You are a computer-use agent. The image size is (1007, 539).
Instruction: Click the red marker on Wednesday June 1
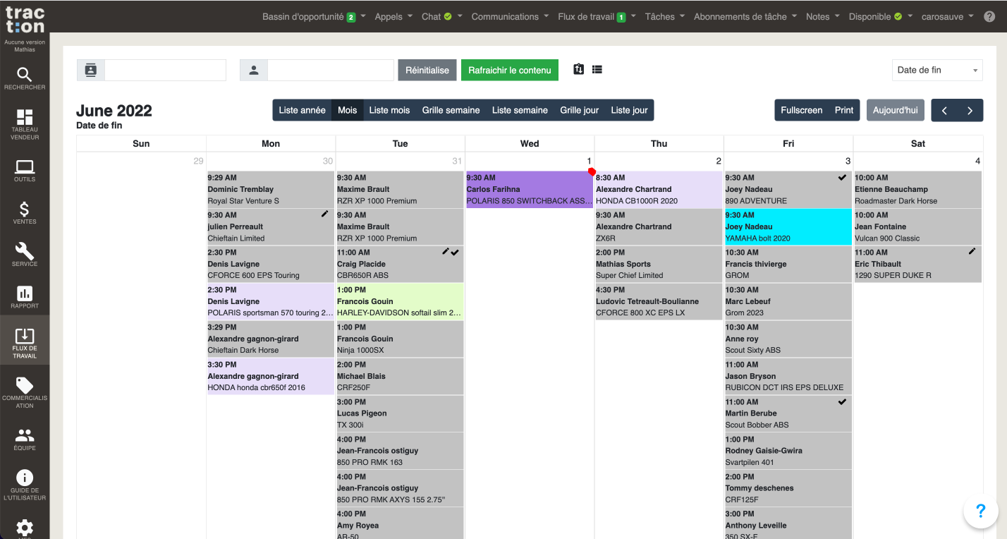click(x=592, y=171)
